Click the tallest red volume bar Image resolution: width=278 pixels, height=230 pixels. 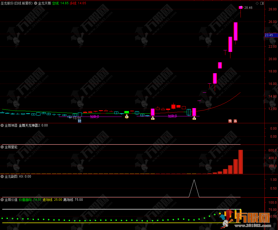click(x=241, y=162)
